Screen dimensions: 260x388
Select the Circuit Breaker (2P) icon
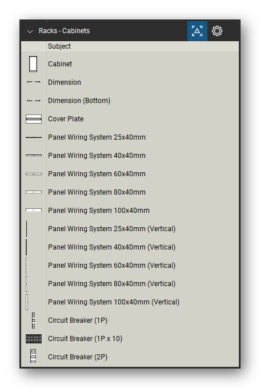33,357
